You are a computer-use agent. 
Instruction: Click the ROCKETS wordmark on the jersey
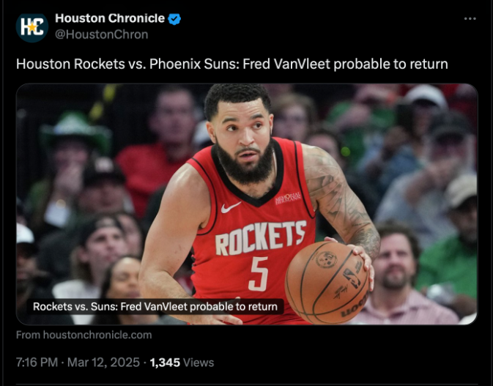pos(260,237)
